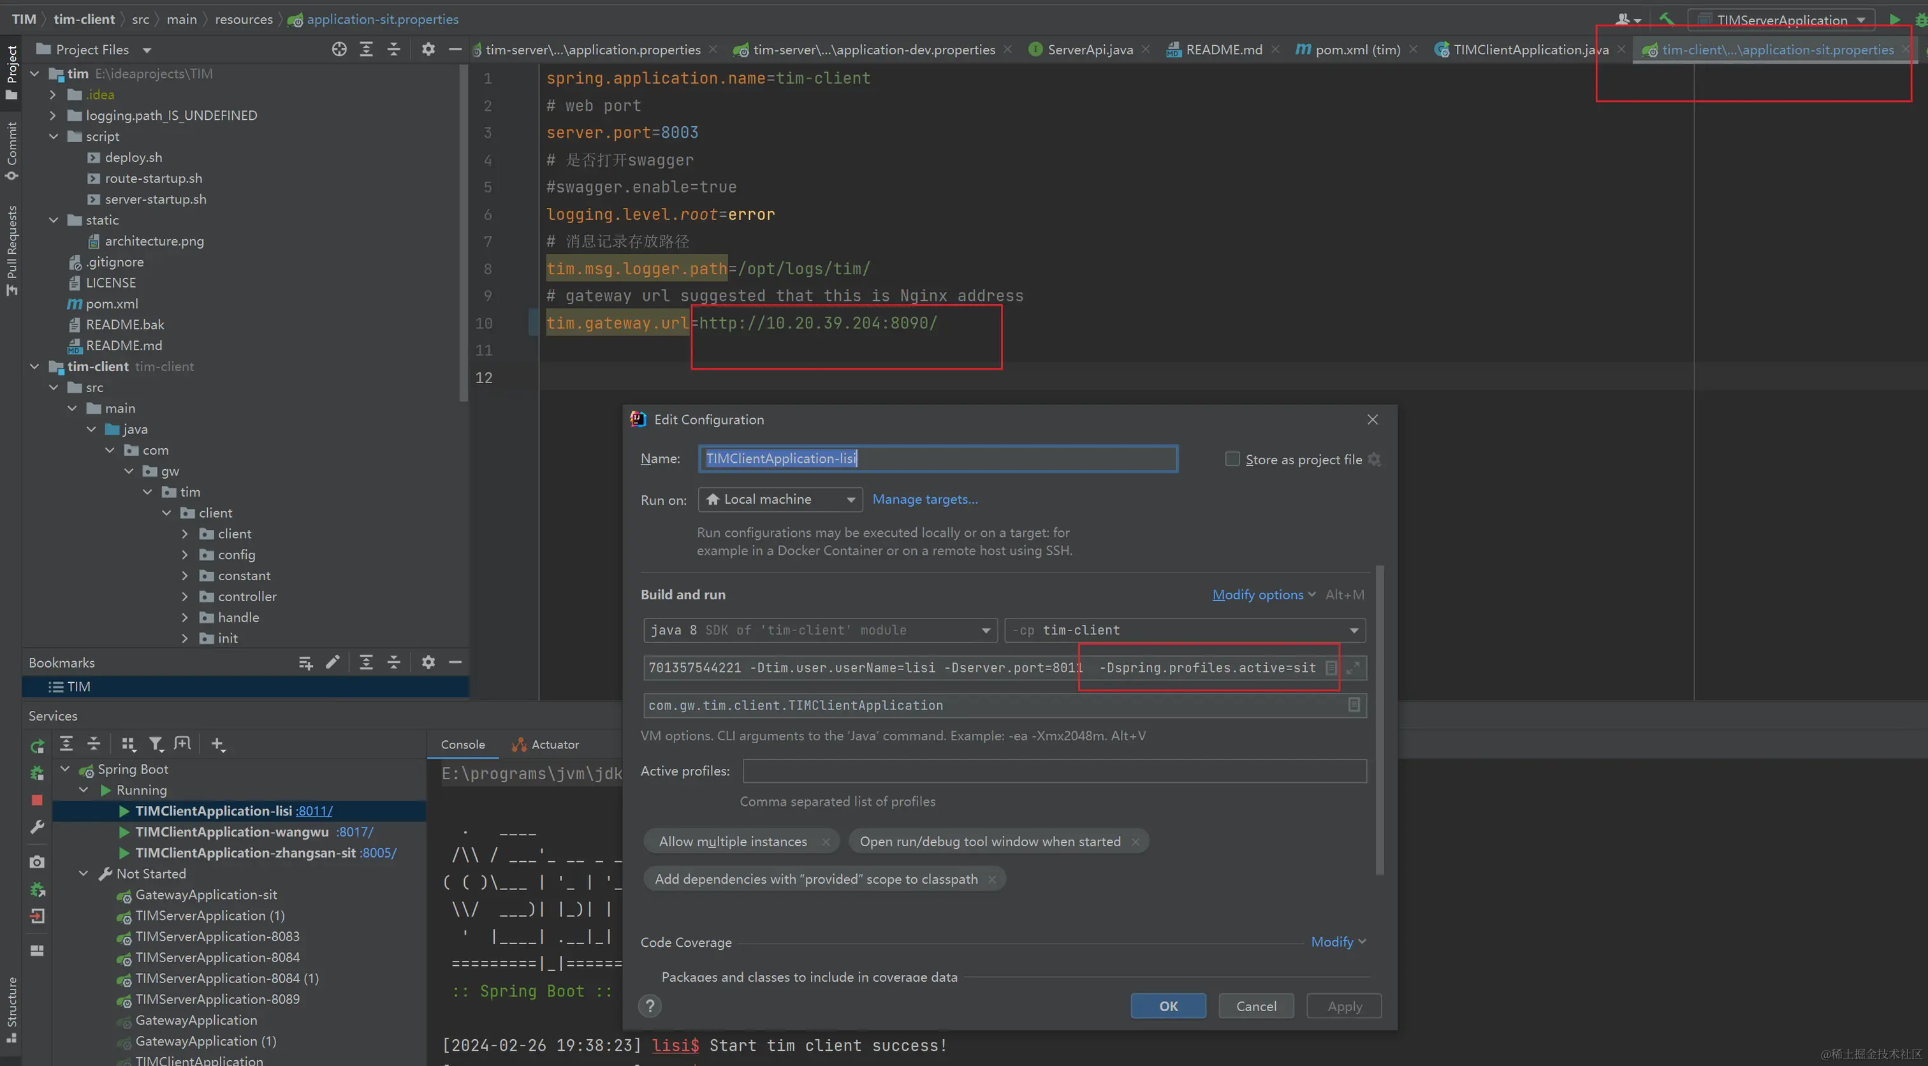1928x1066 pixels.
Task: Click the filter icon in Services toolbar
Action: (x=155, y=743)
